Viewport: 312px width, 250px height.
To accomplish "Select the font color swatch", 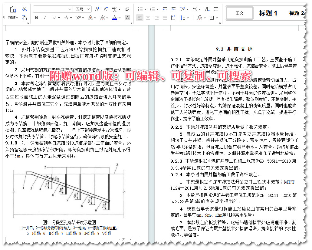I will [x=114, y=18].
